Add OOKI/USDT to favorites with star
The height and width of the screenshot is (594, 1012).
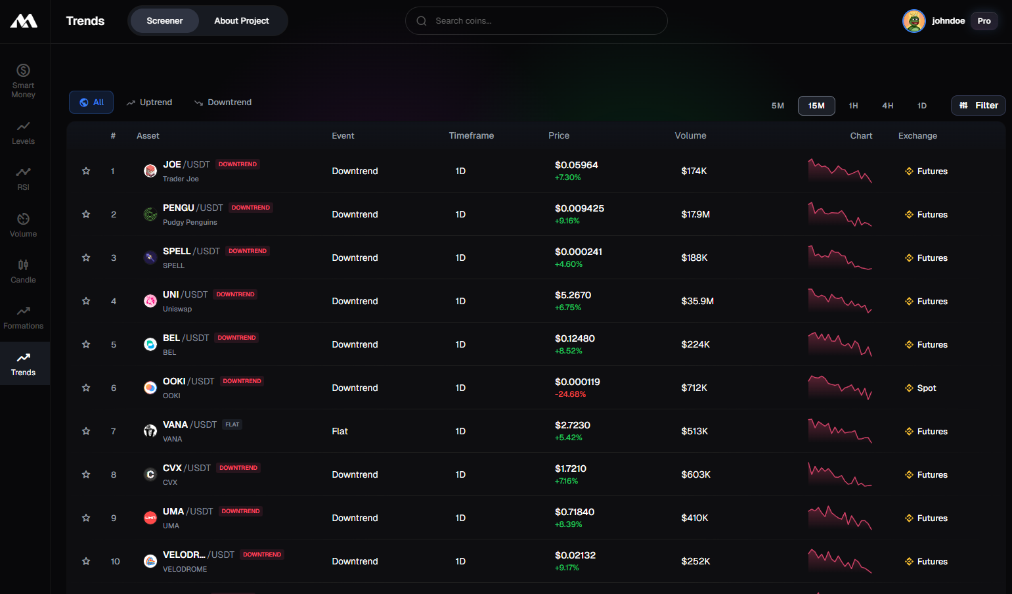pos(86,388)
